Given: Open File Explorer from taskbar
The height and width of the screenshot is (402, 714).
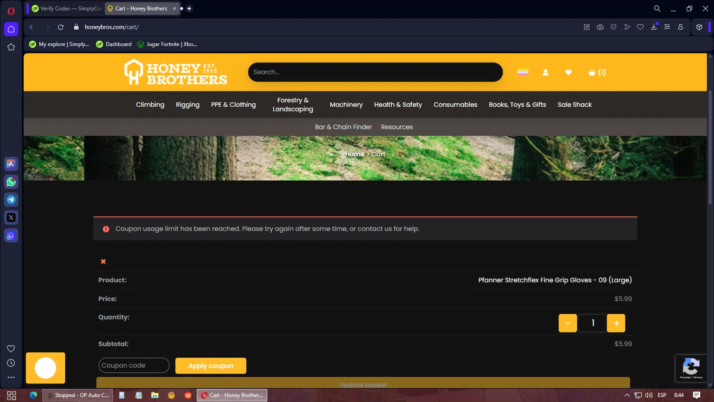Looking at the screenshot, I should [155, 395].
